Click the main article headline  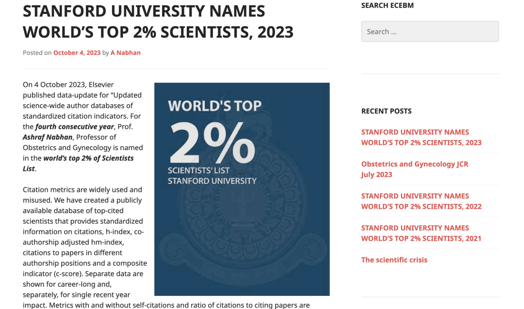tap(158, 22)
